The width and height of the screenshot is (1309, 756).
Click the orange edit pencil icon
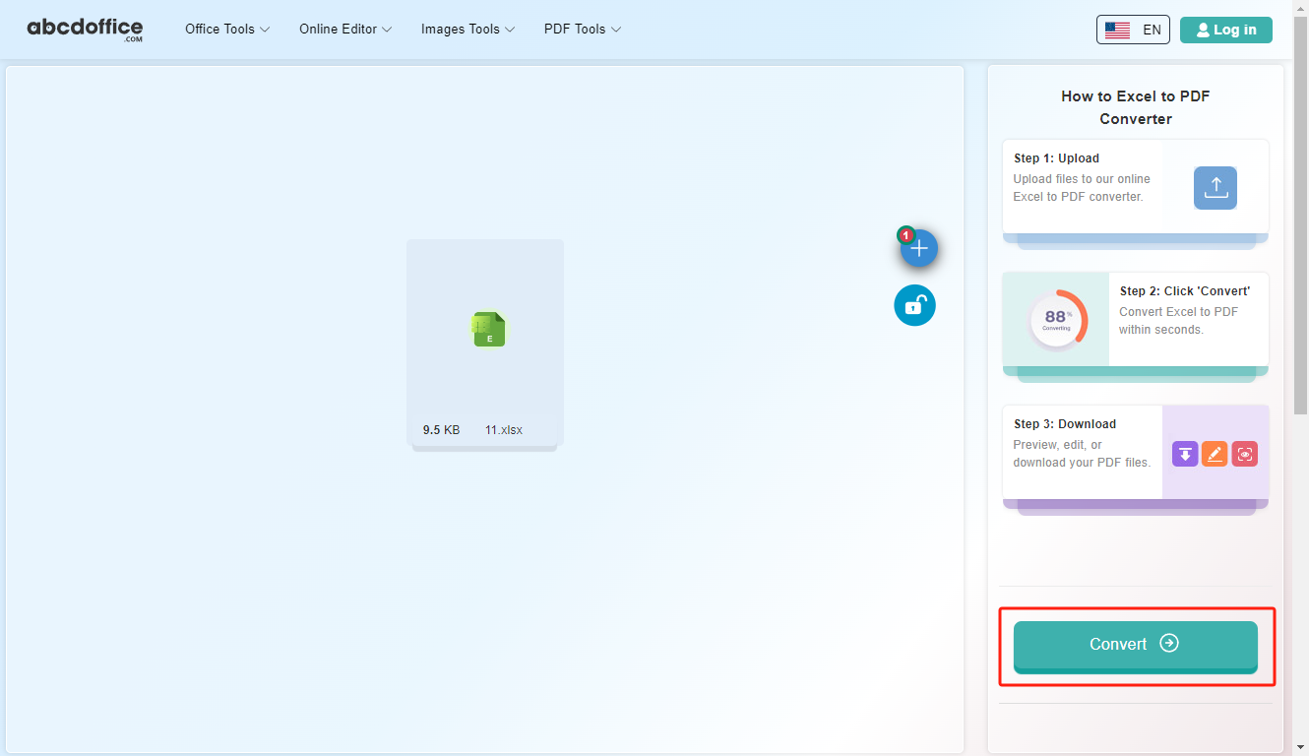(1215, 454)
